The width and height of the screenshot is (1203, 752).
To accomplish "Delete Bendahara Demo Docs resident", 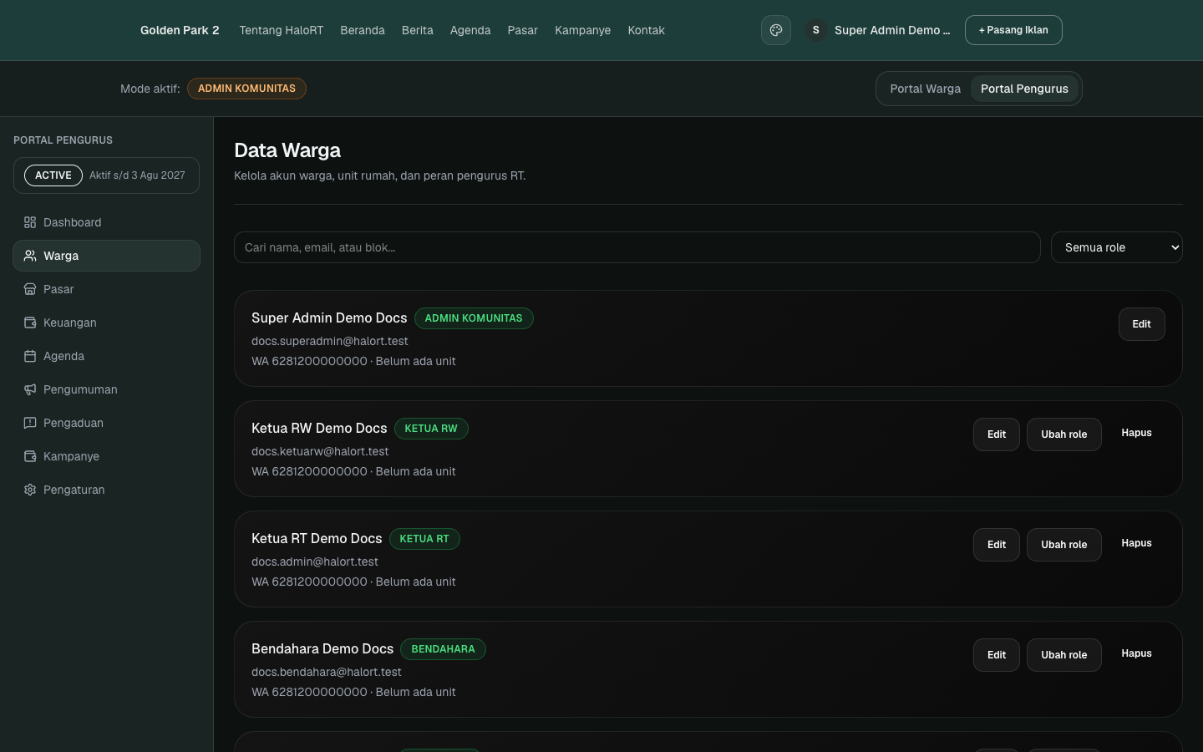I will tap(1136, 653).
